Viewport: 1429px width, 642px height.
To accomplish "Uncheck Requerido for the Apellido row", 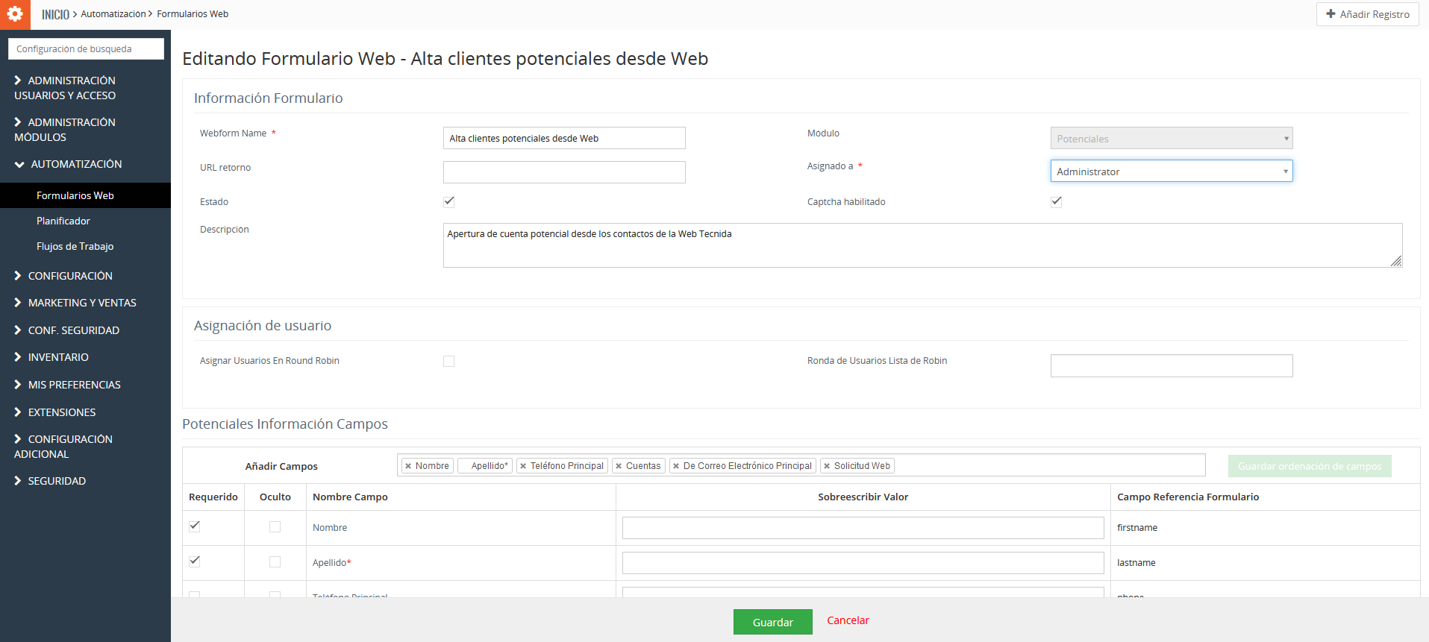I will pos(195,561).
